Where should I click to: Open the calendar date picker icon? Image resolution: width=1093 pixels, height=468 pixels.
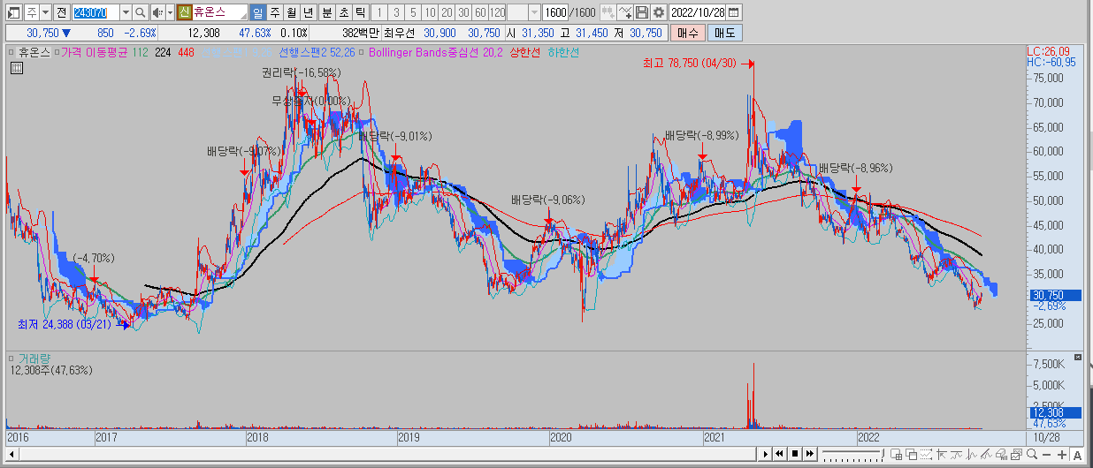734,12
